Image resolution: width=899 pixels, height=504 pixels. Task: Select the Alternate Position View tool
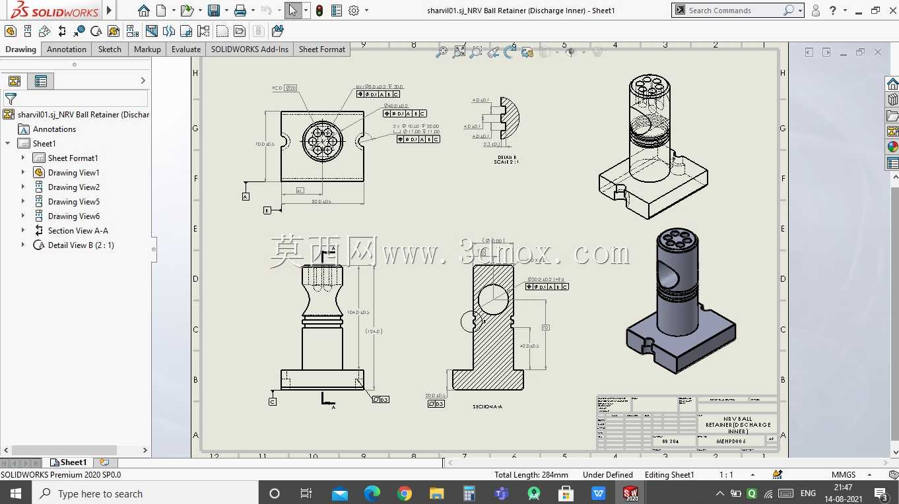[203, 31]
